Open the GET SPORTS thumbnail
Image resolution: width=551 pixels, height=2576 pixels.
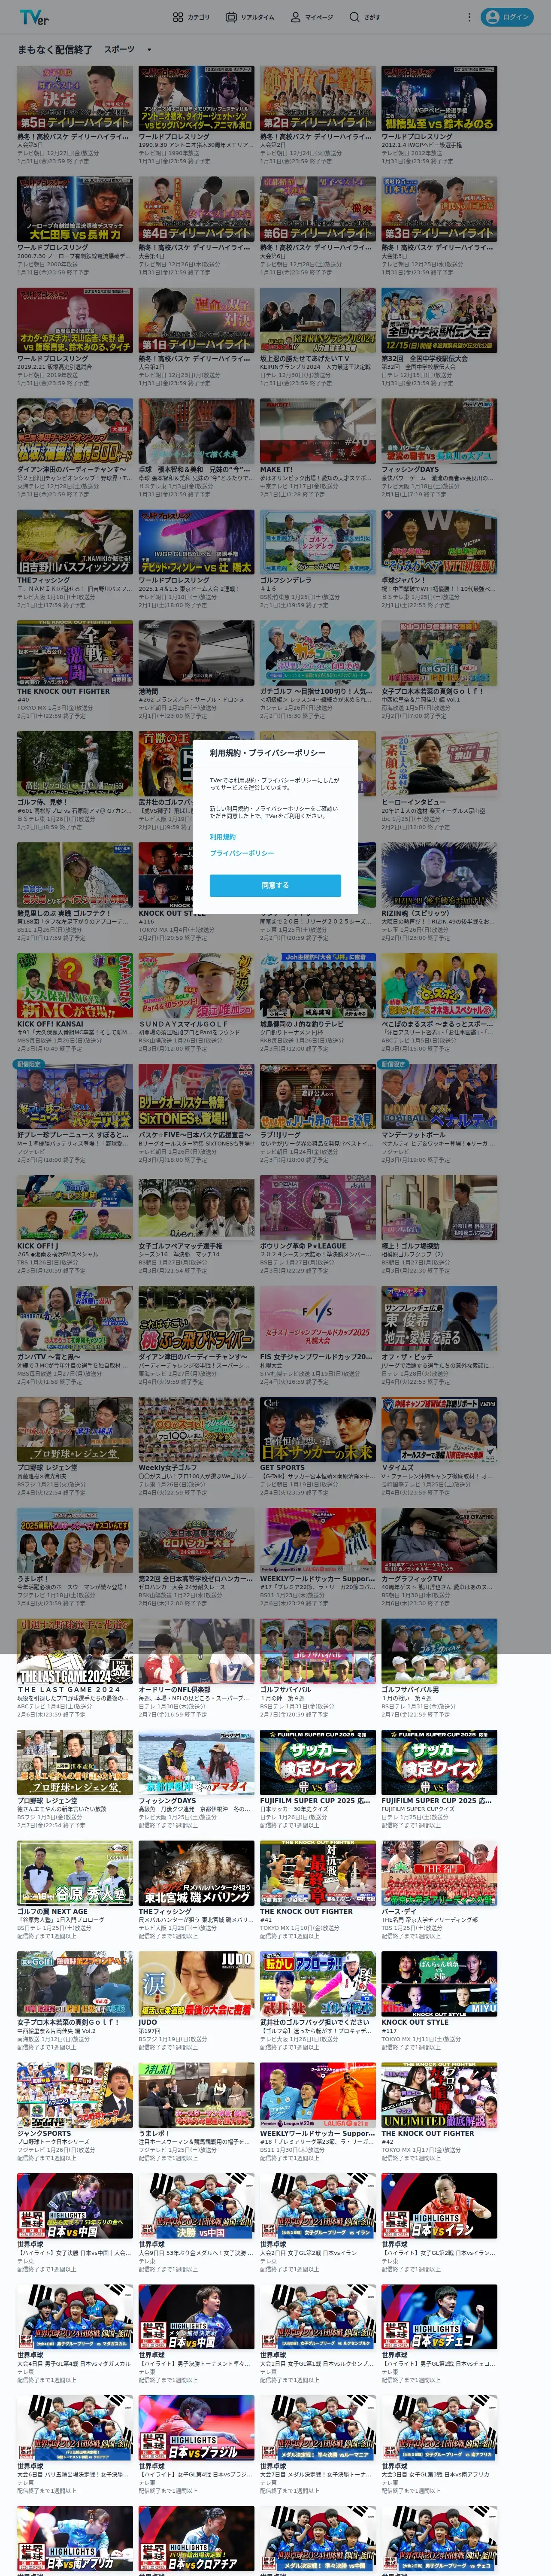[318, 1430]
